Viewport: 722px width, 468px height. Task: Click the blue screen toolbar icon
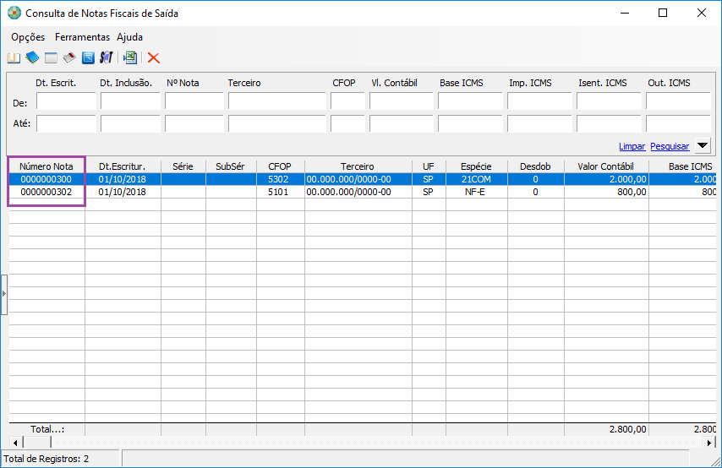(x=88, y=58)
